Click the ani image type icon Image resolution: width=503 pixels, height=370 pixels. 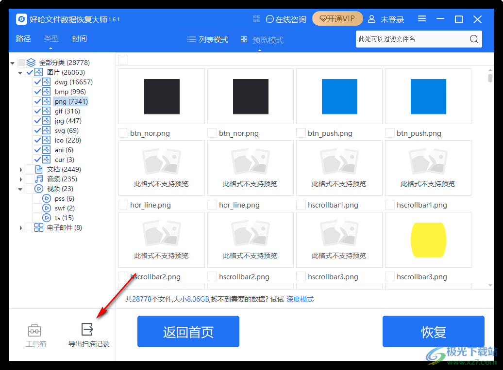click(47, 150)
